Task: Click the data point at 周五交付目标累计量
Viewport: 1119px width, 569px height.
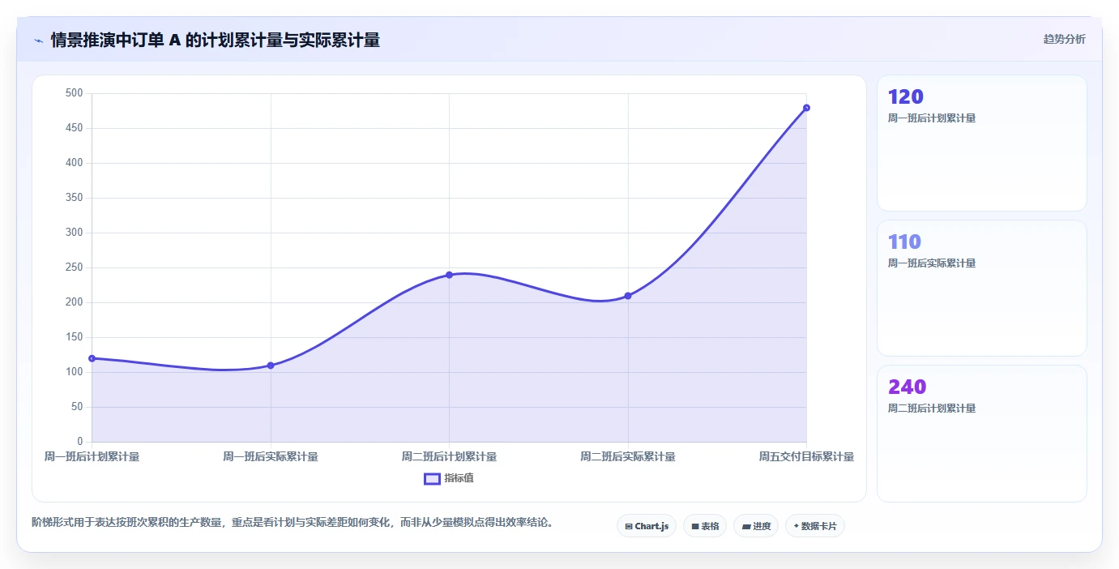Action: [806, 108]
